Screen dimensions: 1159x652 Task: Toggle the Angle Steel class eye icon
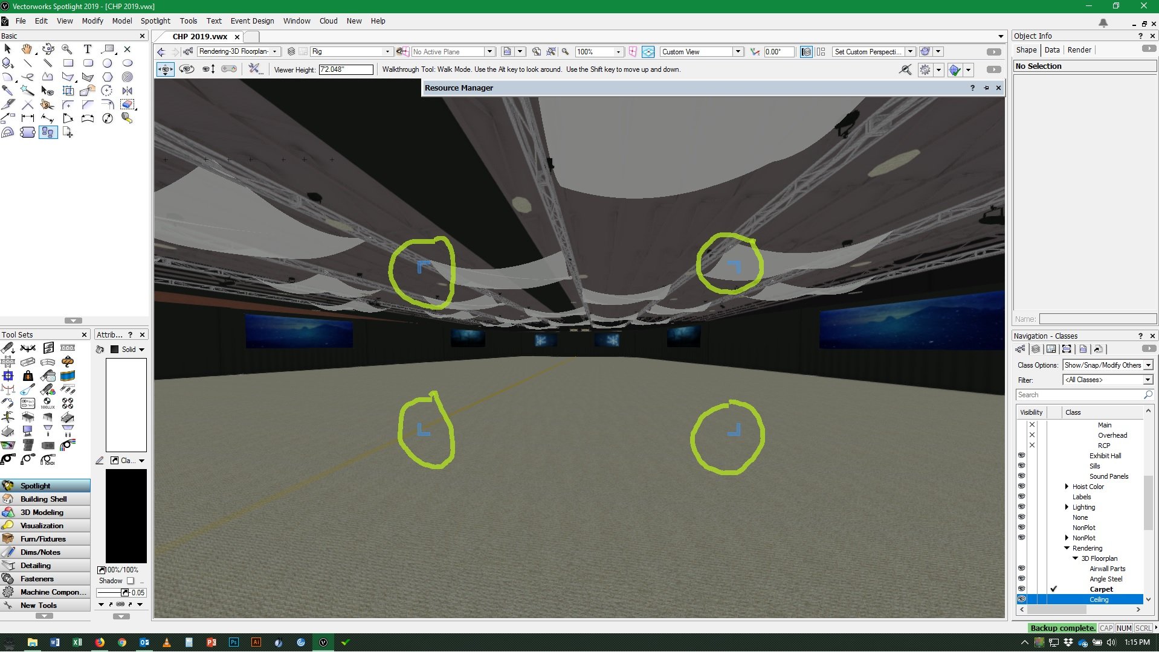pyautogui.click(x=1022, y=578)
